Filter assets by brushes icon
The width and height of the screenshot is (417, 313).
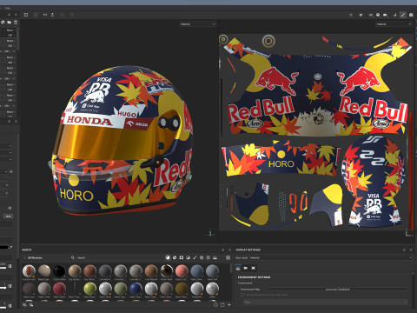[x=195, y=257]
